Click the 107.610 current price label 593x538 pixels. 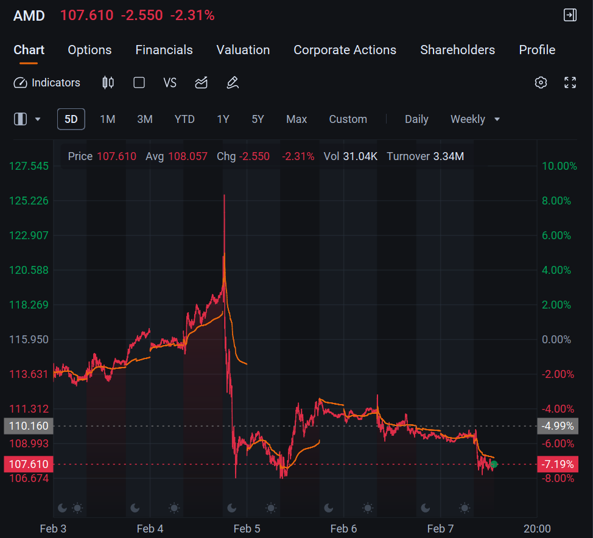point(29,464)
